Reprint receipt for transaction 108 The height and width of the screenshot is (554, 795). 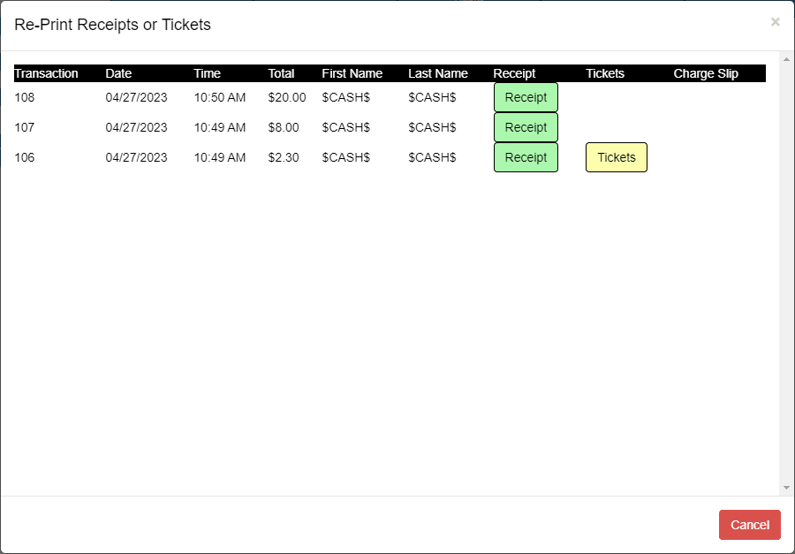(526, 97)
